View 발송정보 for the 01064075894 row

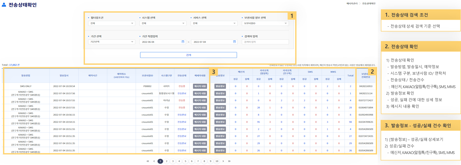pos(220,108)
